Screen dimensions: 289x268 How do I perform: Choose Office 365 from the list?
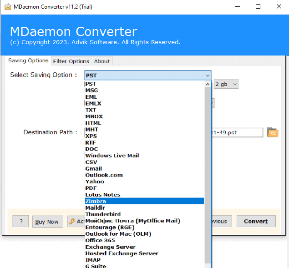point(145,240)
